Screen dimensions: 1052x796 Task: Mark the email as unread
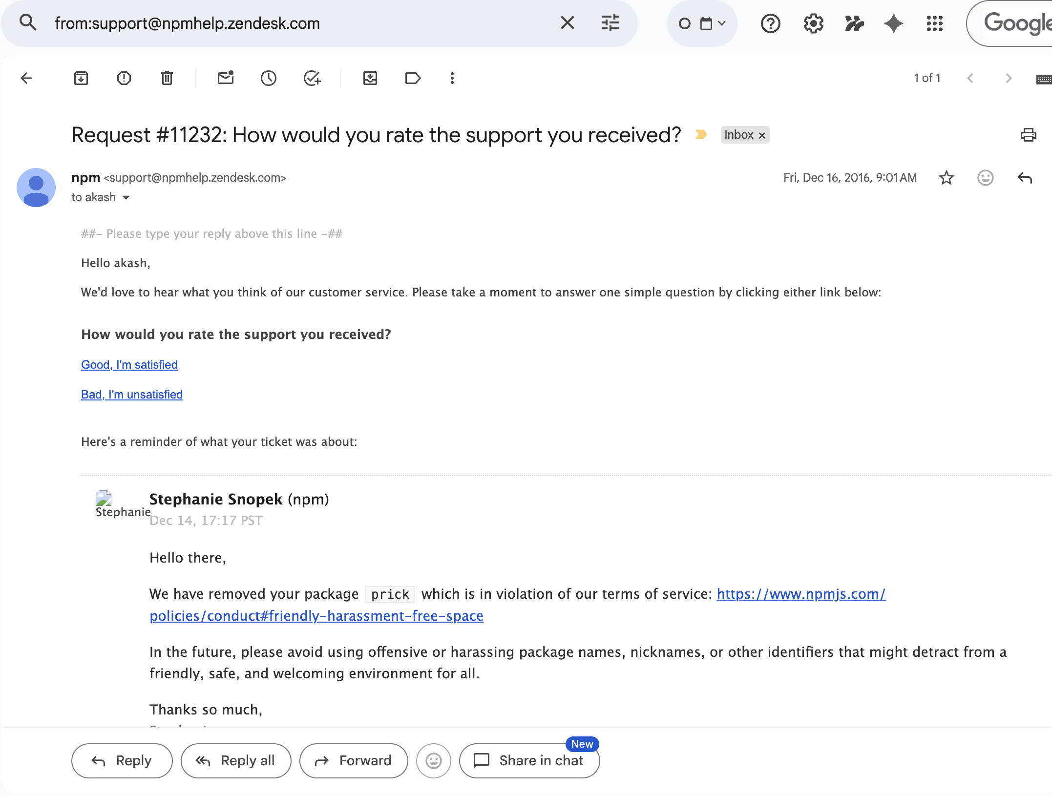[226, 78]
